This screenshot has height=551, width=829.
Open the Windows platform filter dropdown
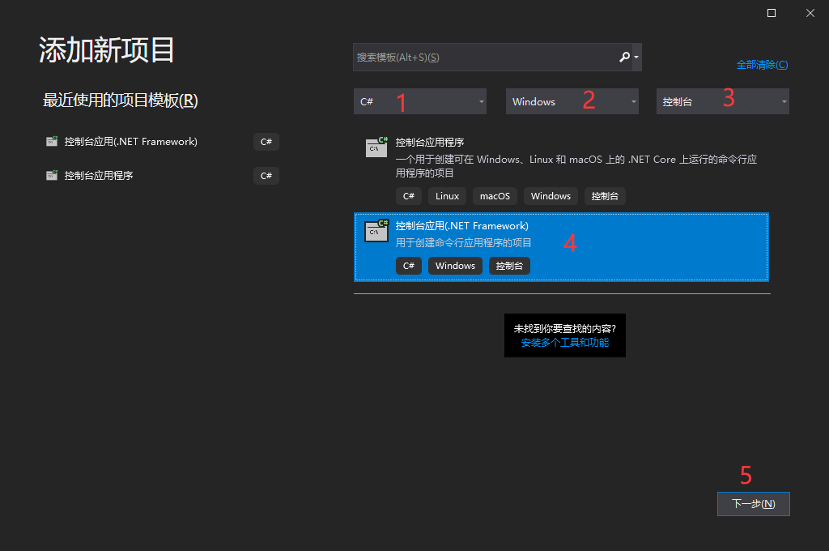click(x=572, y=101)
